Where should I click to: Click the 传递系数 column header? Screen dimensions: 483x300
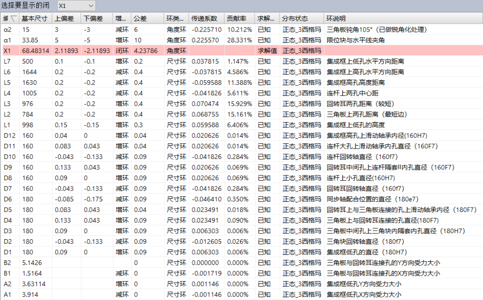click(204, 19)
